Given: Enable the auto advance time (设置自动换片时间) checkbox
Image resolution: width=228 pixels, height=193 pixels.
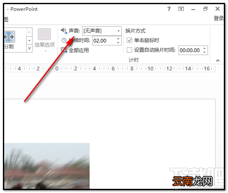Looking at the screenshot, I should click(129, 50).
